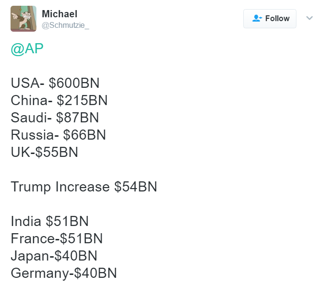
Task: Click the France-$51BN line
Action: pos(57,238)
